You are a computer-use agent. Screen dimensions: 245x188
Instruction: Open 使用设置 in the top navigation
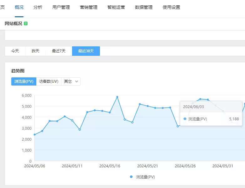point(171,7)
